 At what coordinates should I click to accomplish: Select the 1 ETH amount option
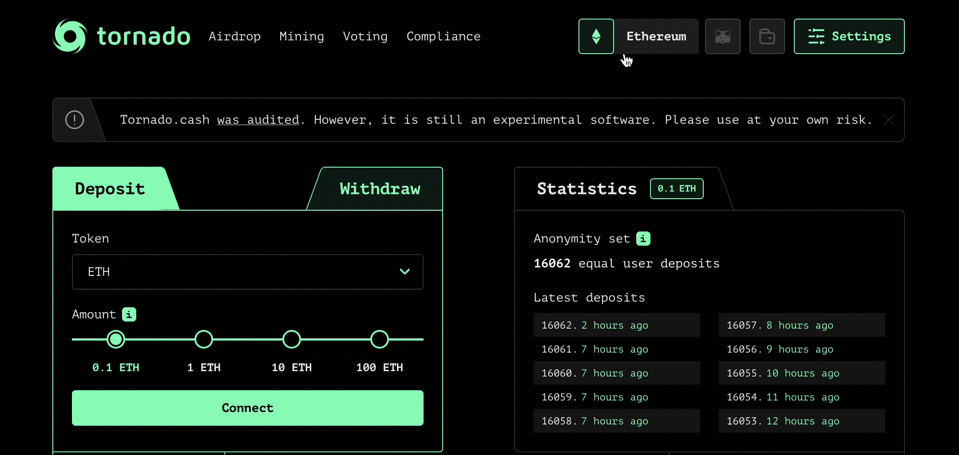click(204, 339)
